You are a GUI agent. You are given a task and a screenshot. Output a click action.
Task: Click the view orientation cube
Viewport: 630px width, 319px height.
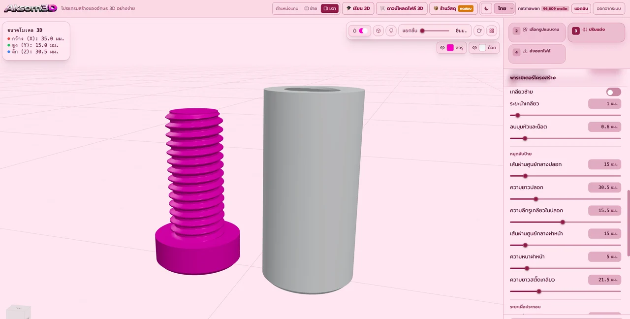[19, 312]
